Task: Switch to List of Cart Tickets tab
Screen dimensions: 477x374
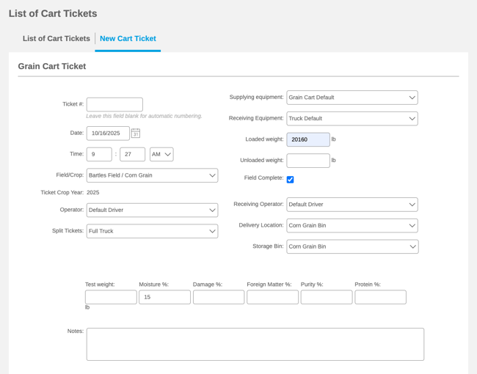Action: (57, 39)
